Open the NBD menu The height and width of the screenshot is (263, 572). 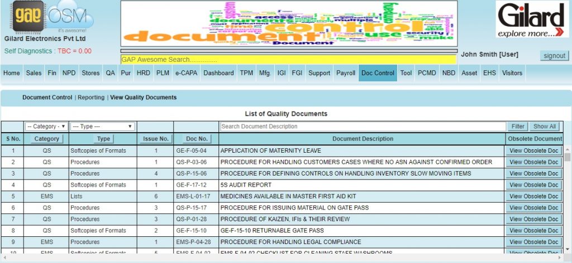click(449, 73)
